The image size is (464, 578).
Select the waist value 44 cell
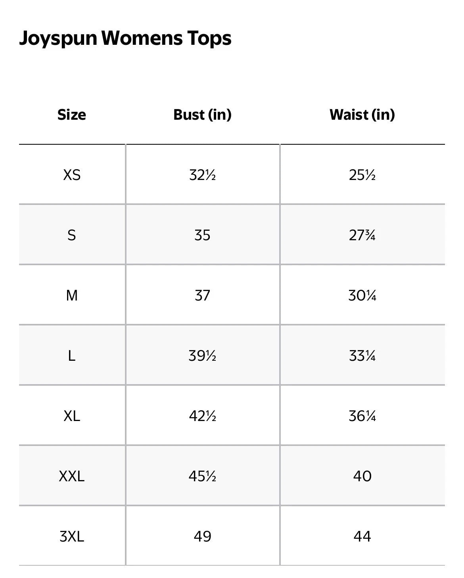pyautogui.click(x=362, y=536)
